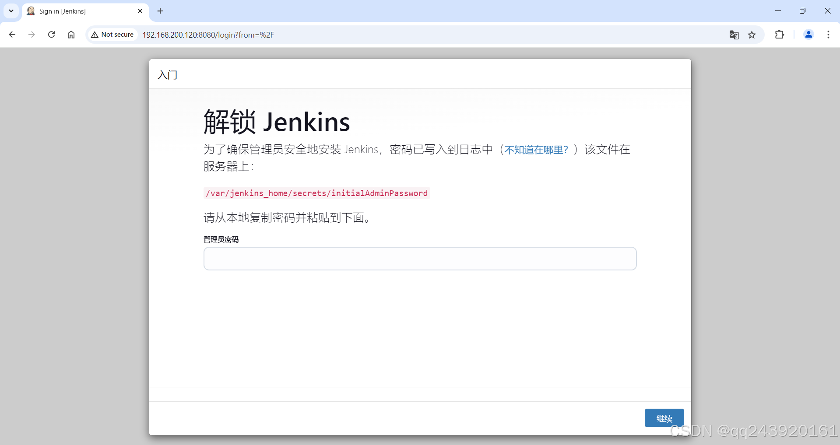This screenshot has height=445, width=840.
Task: Close the Sign in [Jenkins] tab
Action: tap(140, 11)
